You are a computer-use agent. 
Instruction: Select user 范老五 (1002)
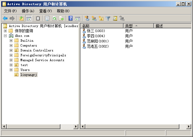98,46
